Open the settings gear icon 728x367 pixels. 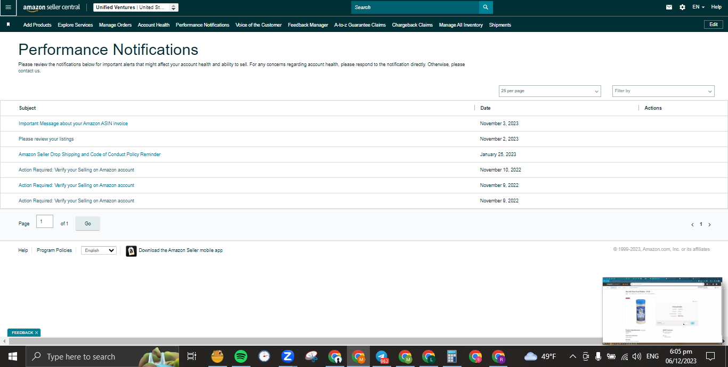point(683,7)
